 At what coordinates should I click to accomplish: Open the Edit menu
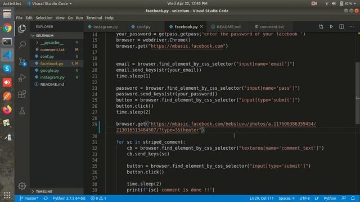pyautogui.click(x=29, y=18)
